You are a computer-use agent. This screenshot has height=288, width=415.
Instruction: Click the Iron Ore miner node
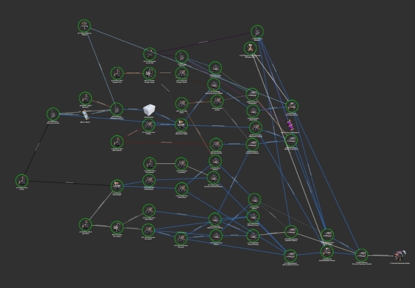click(85, 224)
